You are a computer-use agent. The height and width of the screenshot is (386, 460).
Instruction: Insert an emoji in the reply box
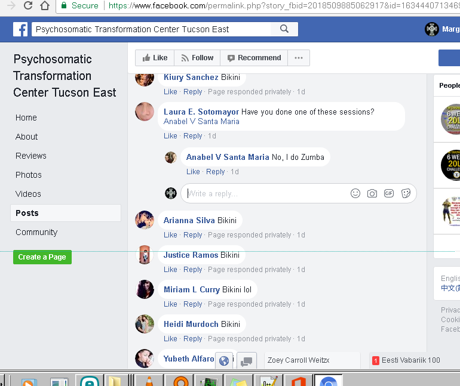[x=355, y=193]
